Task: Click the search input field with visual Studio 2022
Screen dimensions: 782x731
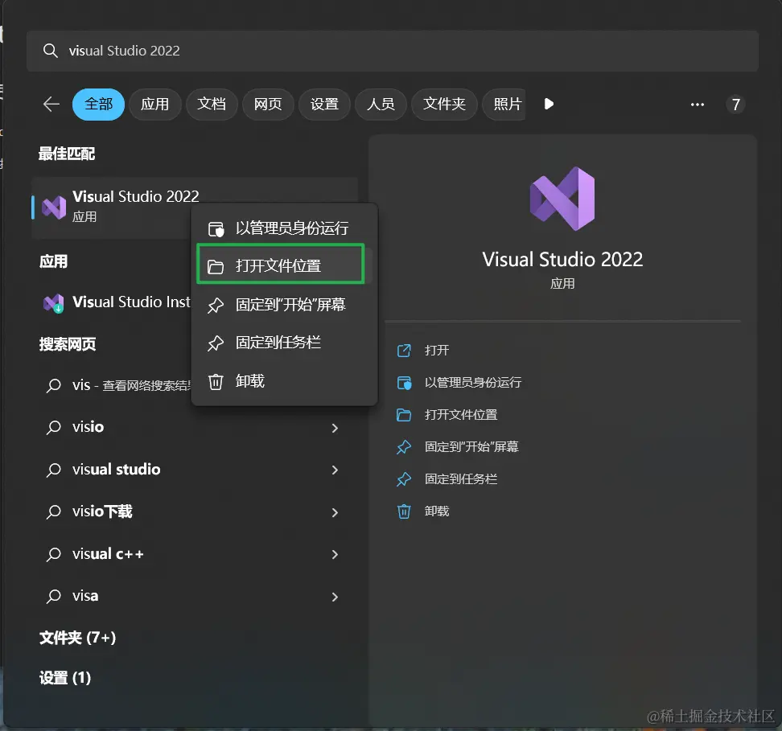Action: click(x=393, y=51)
